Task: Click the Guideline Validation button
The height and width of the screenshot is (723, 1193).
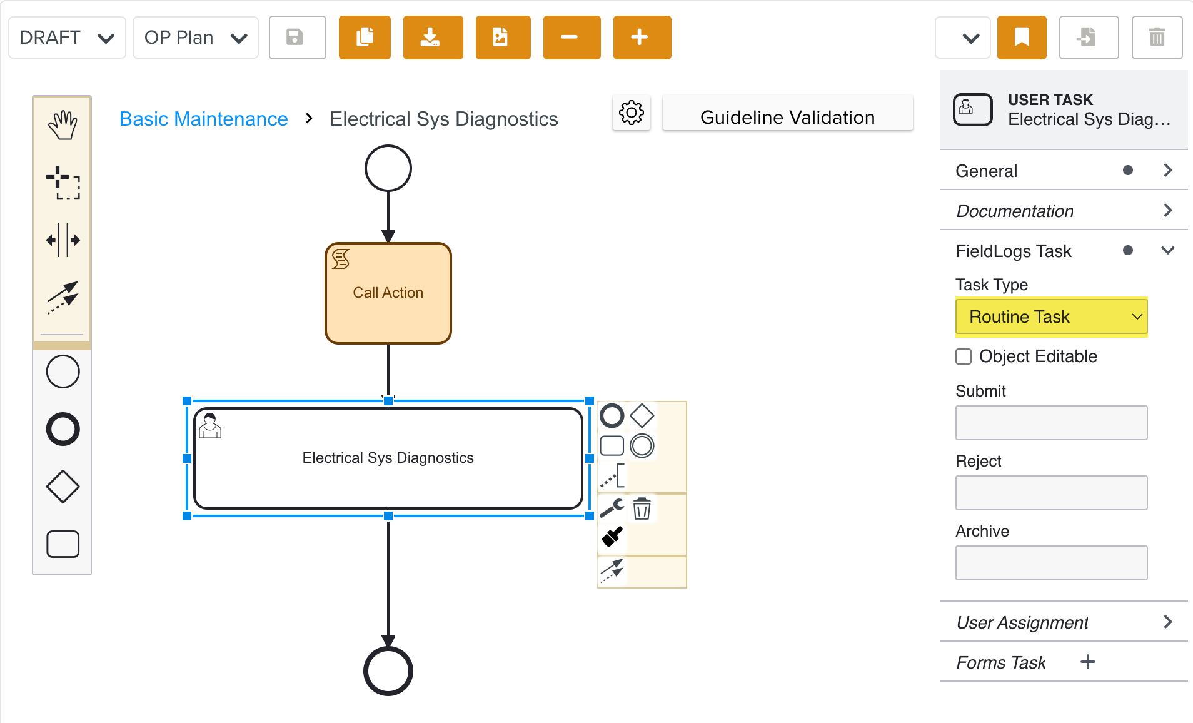Action: pos(787,117)
